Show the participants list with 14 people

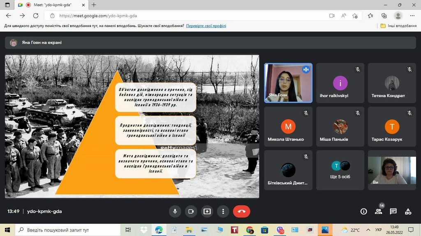coord(378,211)
